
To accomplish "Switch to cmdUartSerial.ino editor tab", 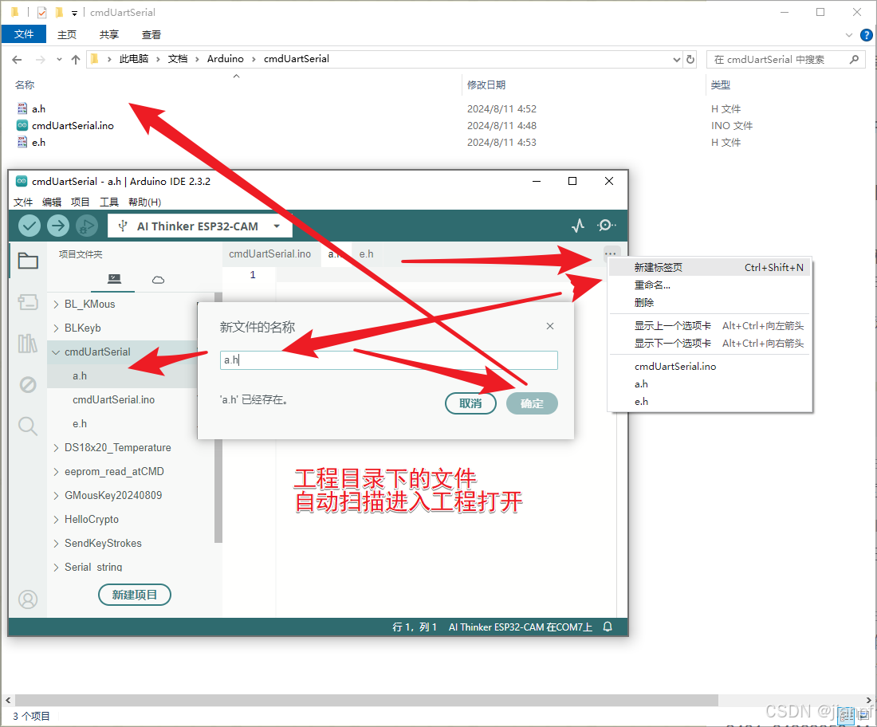I will click(270, 253).
